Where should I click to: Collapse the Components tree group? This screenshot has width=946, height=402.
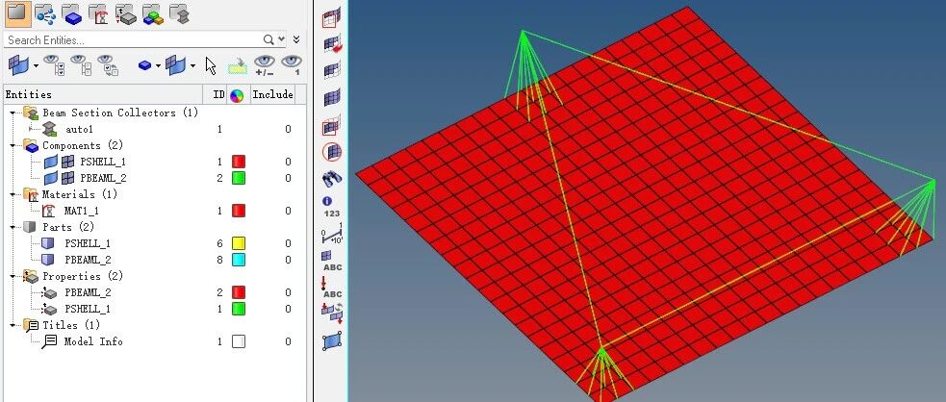pos(12,146)
